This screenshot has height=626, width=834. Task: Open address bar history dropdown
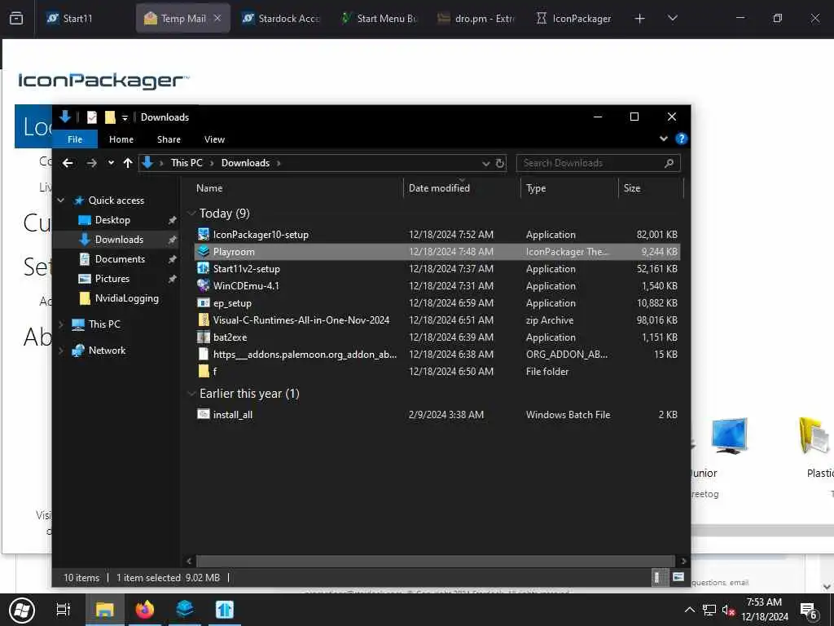click(485, 163)
